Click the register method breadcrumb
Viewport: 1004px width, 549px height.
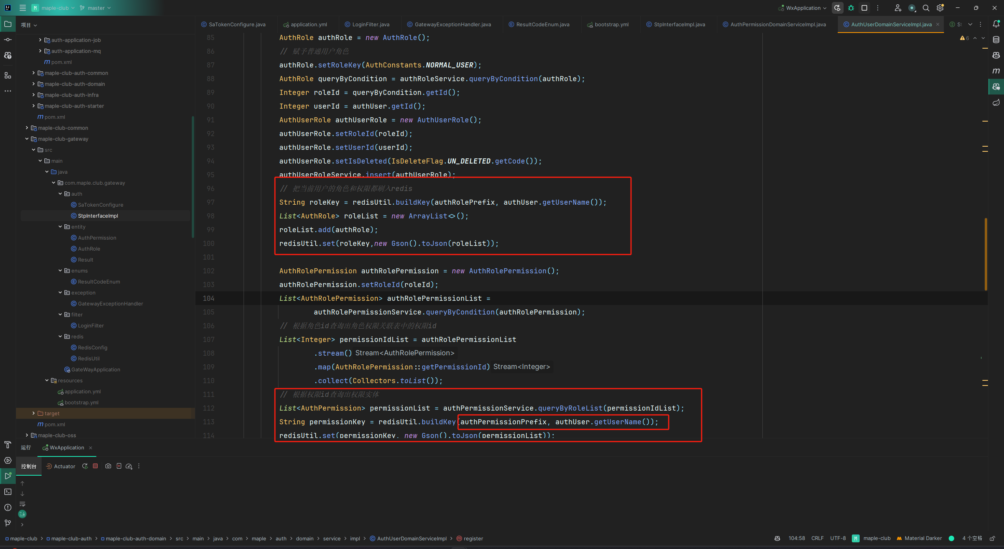(x=470, y=538)
